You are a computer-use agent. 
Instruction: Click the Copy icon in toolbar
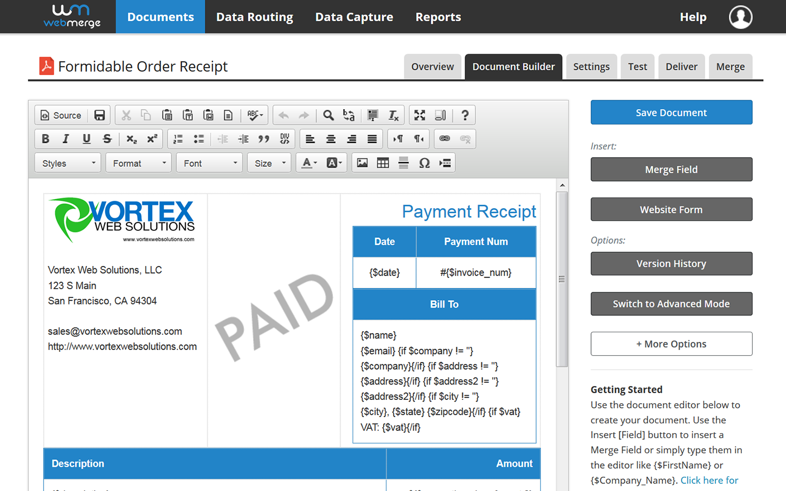point(146,116)
